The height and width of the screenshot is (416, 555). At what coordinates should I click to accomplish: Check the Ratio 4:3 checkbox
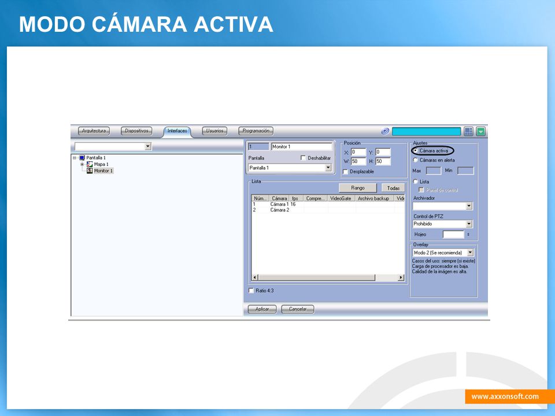[251, 291]
